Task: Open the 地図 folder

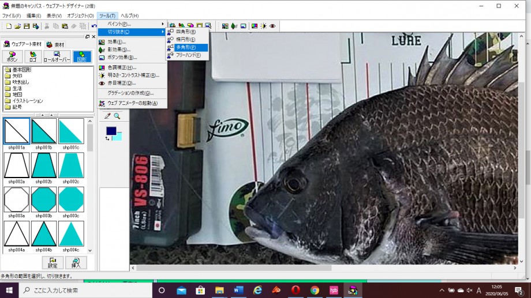Action: point(13,95)
